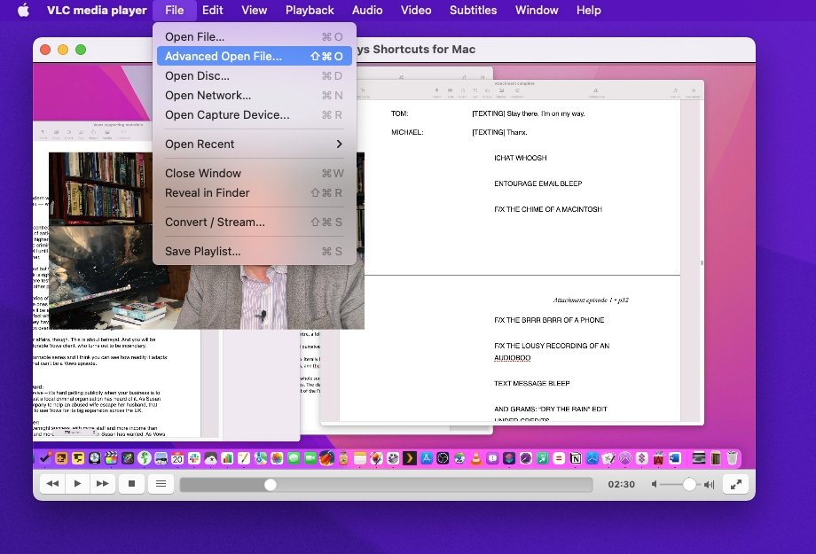The height and width of the screenshot is (554, 816).
Task: Click the red close window button
Action: [x=45, y=50]
